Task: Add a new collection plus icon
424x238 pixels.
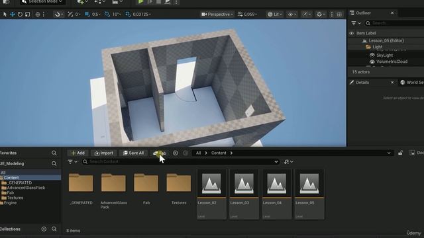Action: 44,229
